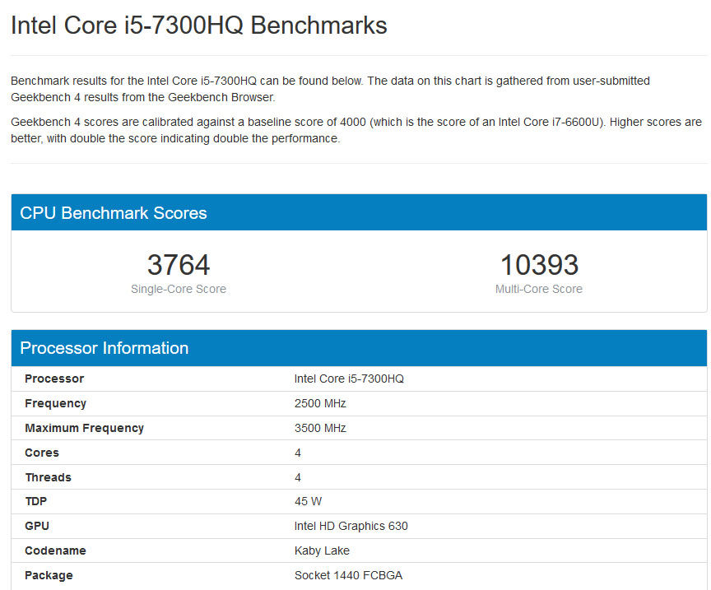Click the Processor row label

pyautogui.click(x=54, y=379)
